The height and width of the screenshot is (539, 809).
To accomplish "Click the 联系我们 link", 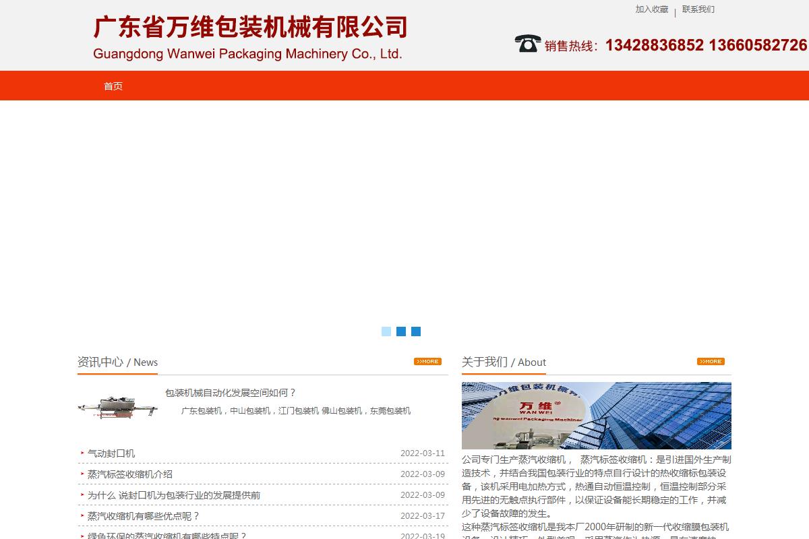I will tap(698, 9).
